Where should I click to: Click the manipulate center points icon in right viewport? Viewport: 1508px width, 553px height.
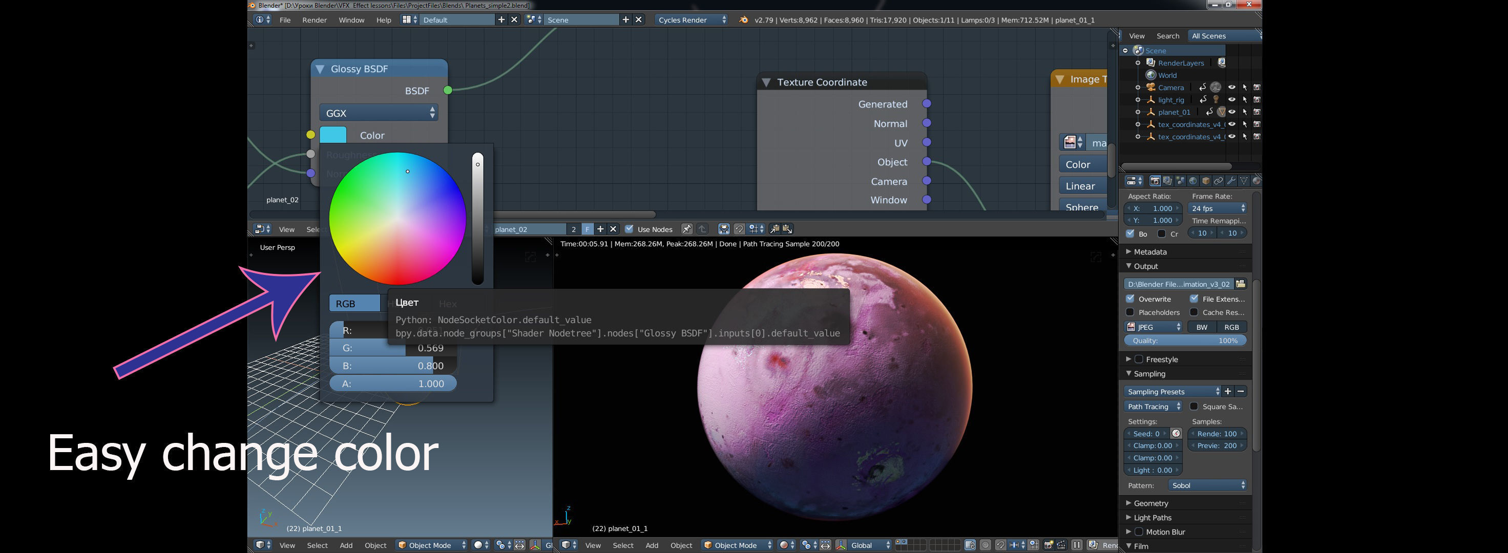[x=825, y=545]
